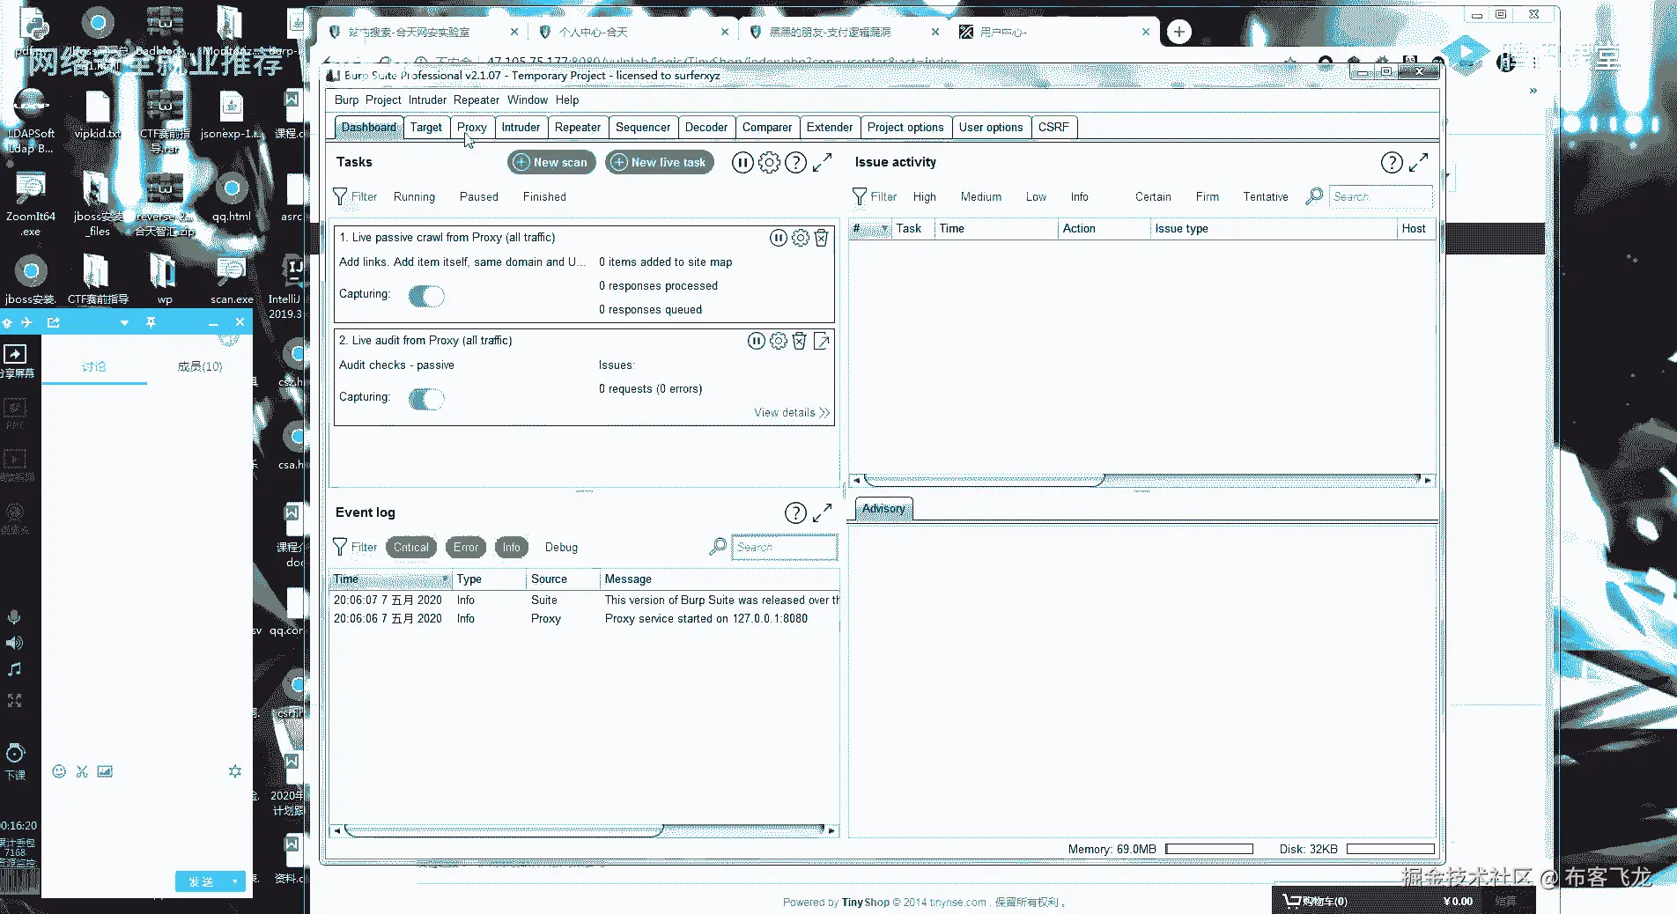Click the share screen icon in the chat sidebar
Image resolution: width=1677 pixels, height=914 pixels.
[15, 354]
